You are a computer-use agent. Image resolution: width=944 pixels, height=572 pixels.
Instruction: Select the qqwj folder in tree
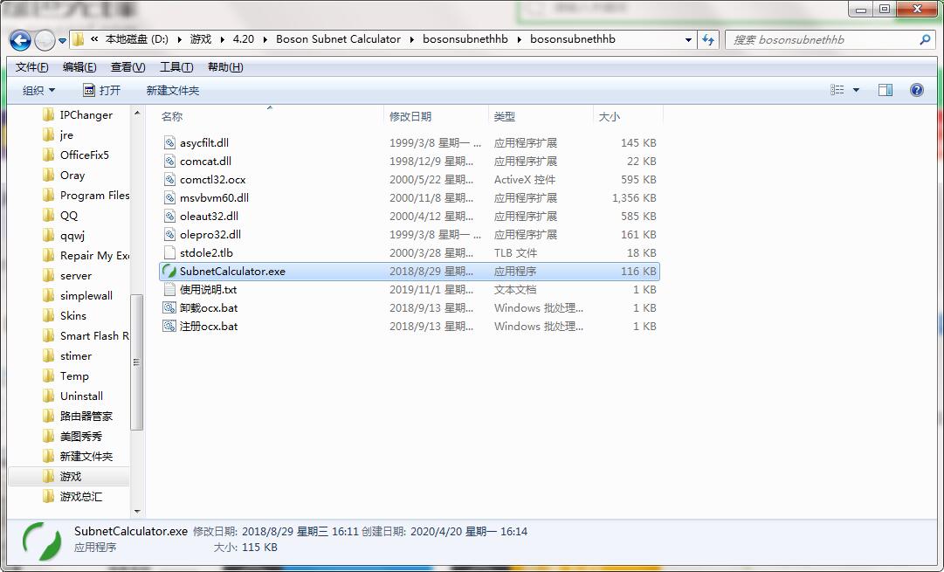tap(64, 236)
